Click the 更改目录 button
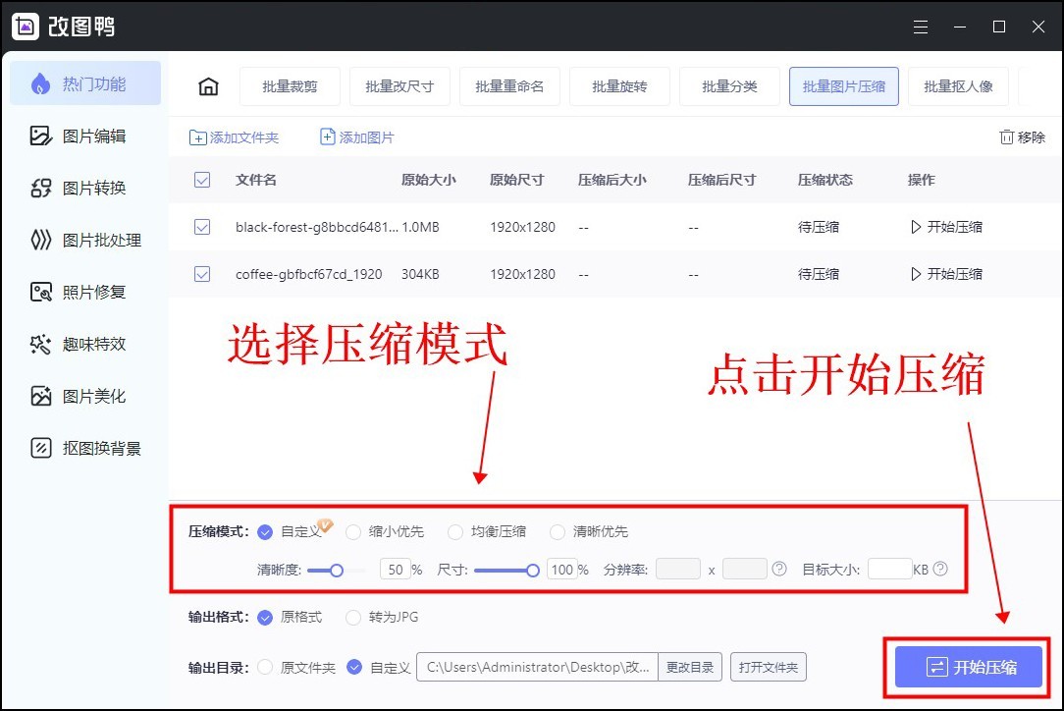 (690, 667)
